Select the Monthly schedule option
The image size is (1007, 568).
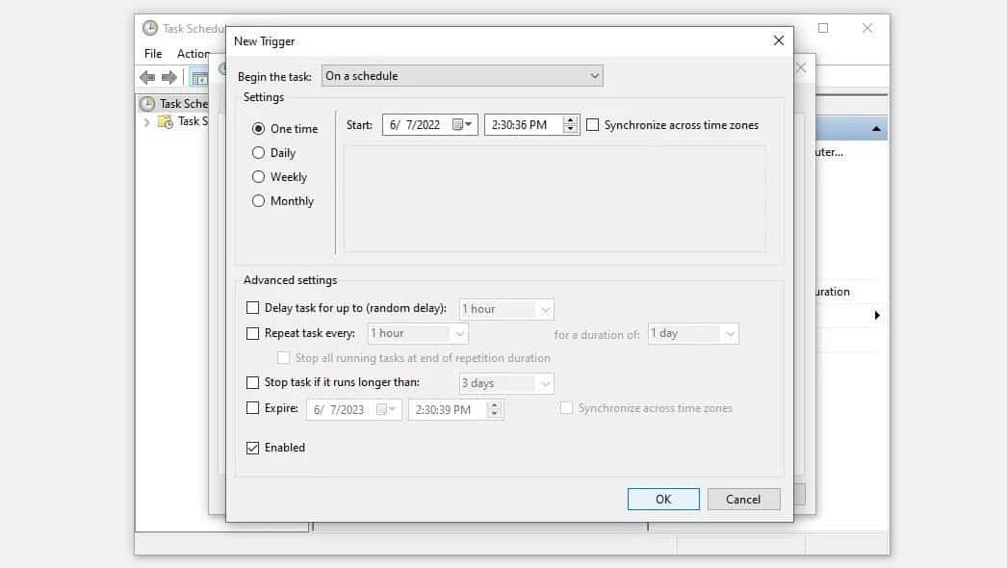point(258,201)
